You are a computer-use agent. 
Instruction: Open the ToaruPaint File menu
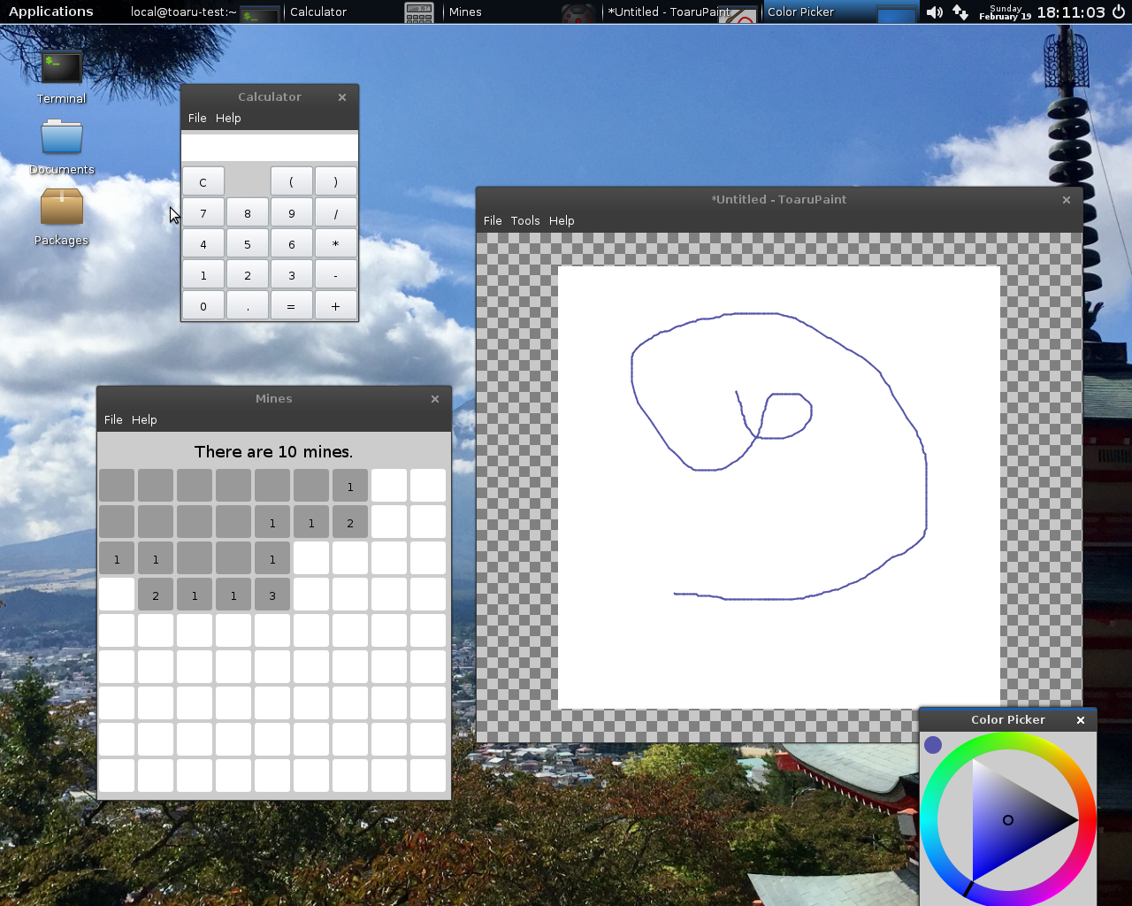pyautogui.click(x=493, y=220)
